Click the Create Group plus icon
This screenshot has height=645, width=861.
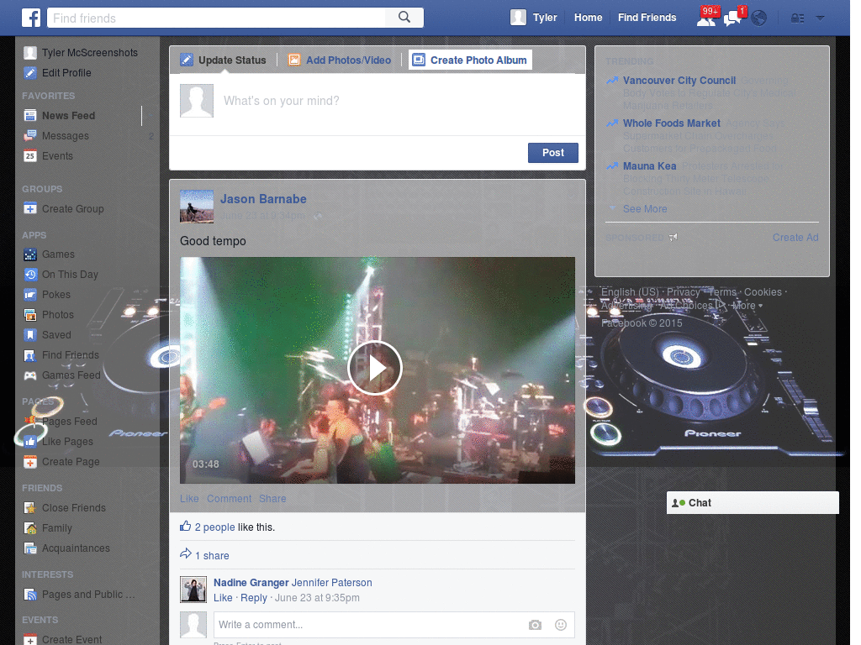point(30,209)
